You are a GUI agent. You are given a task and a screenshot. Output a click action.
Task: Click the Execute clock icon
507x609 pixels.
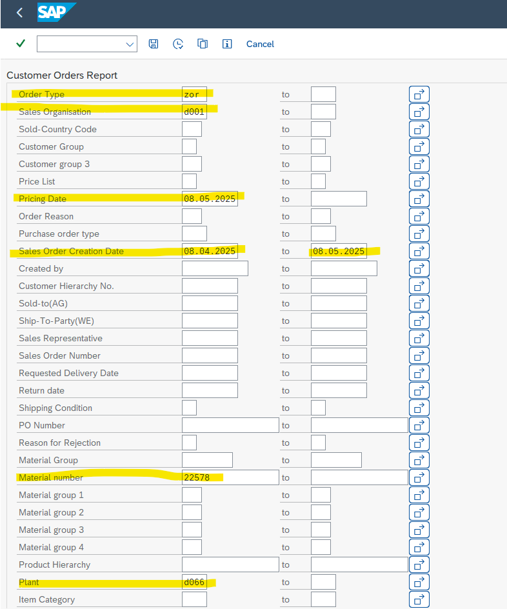tap(178, 44)
